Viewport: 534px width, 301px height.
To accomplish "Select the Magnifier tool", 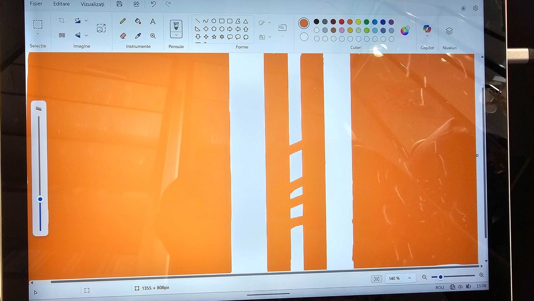I will [x=153, y=36].
